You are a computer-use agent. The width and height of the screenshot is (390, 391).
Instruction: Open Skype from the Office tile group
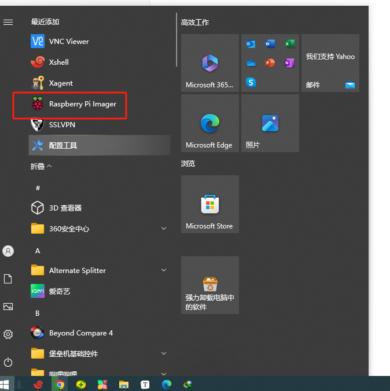[251, 82]
